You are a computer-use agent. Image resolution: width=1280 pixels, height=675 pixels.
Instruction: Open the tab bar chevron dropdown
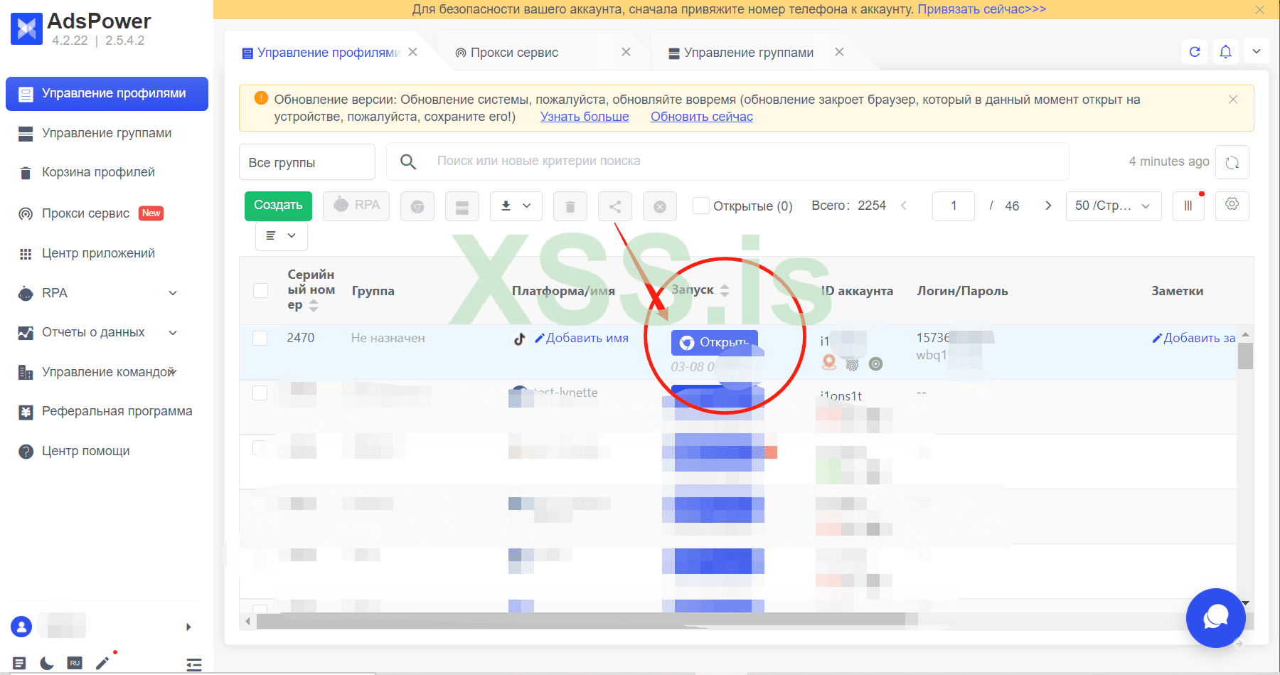[1257, 51]
